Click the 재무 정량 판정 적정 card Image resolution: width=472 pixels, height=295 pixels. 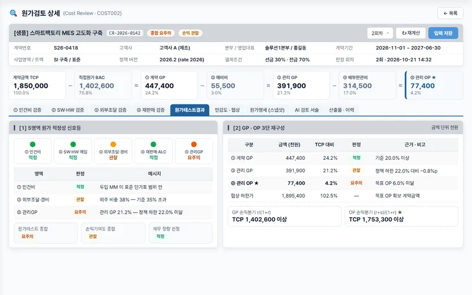181,232
